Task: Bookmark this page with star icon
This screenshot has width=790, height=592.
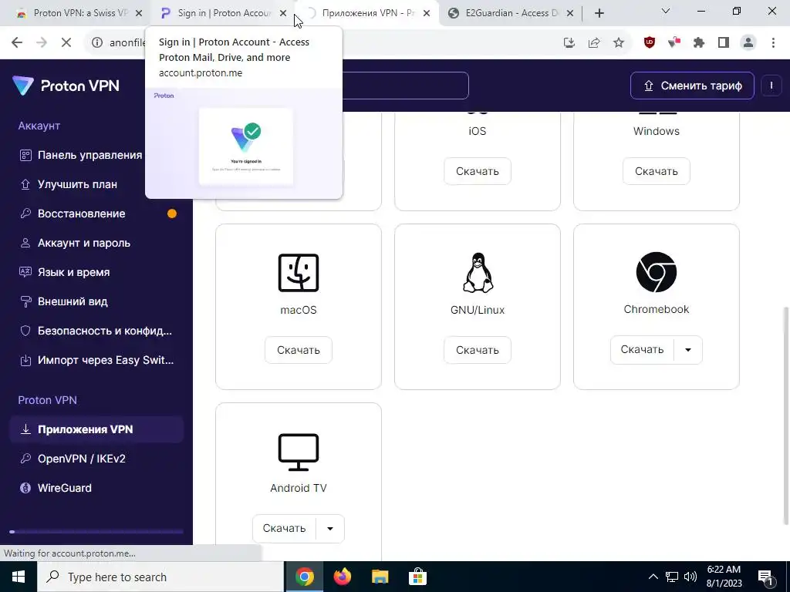Action: click(619, 43)
